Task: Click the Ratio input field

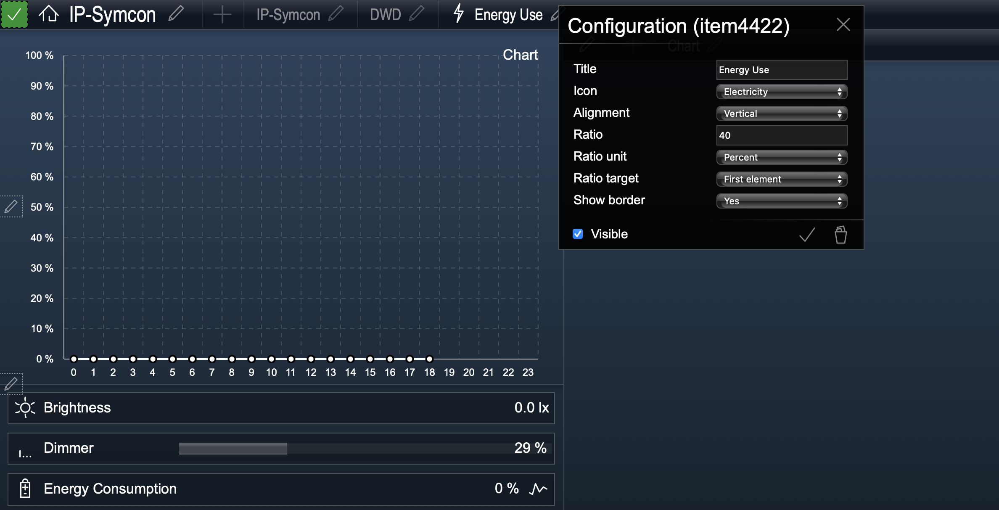Action: point(781,135)
